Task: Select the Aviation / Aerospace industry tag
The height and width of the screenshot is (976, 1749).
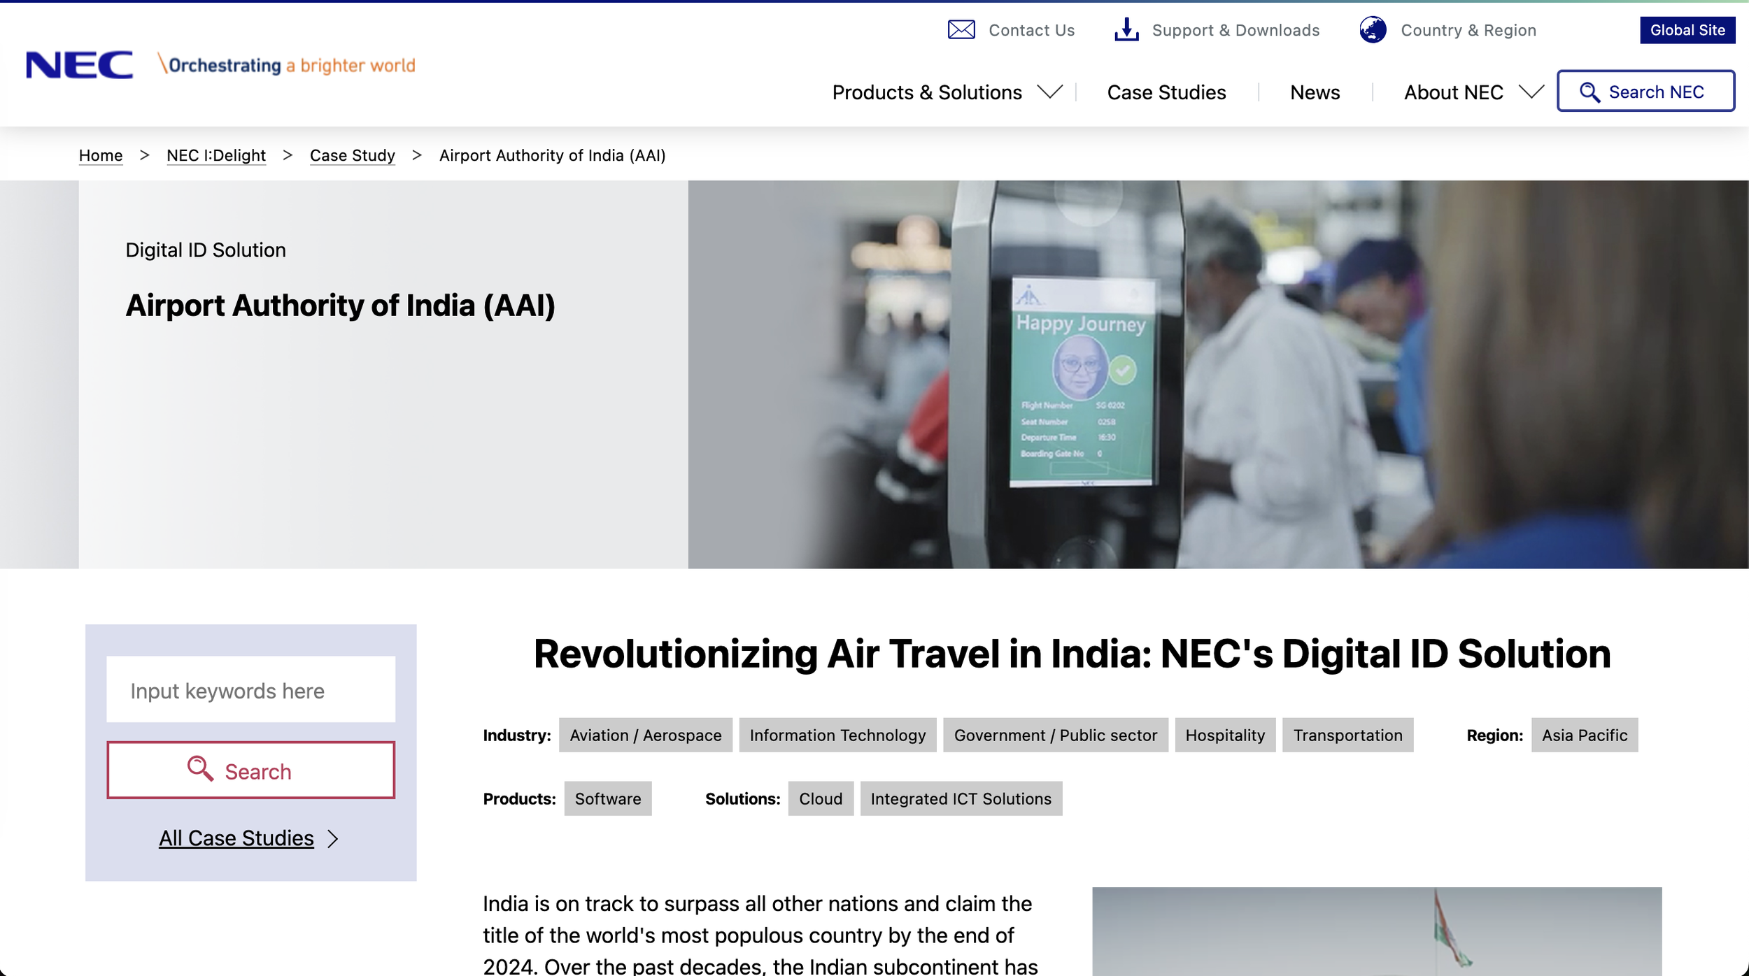Action: pos(645,735)
